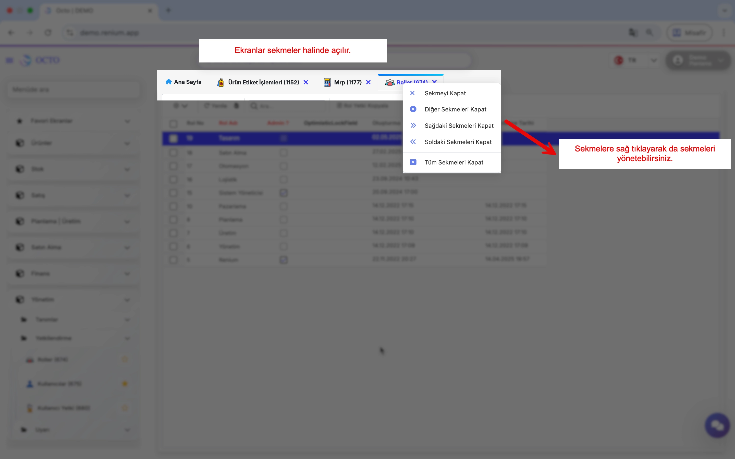This screenshot has height=459, width=735.
Task: Click inside the Menüde ara search field
Action: pyautogui.click(x=73, y=89)
